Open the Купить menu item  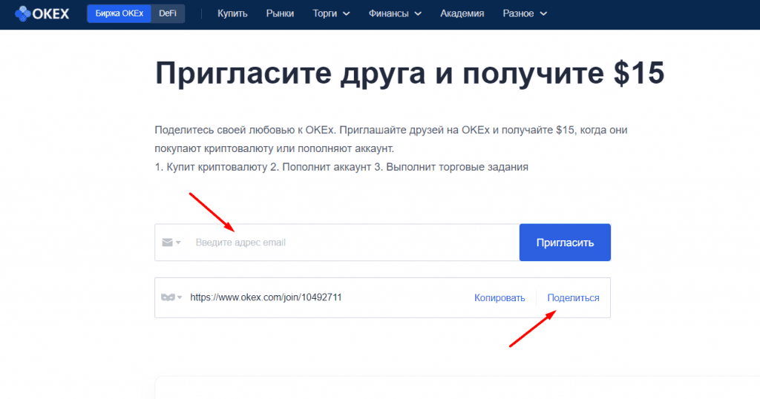pos(232,13)
